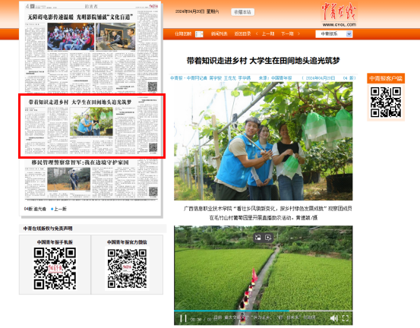Click the search-this-site button in header
The height and width of the screenshot is (328, 420).
pyautogui.click(x=243, y=12)
